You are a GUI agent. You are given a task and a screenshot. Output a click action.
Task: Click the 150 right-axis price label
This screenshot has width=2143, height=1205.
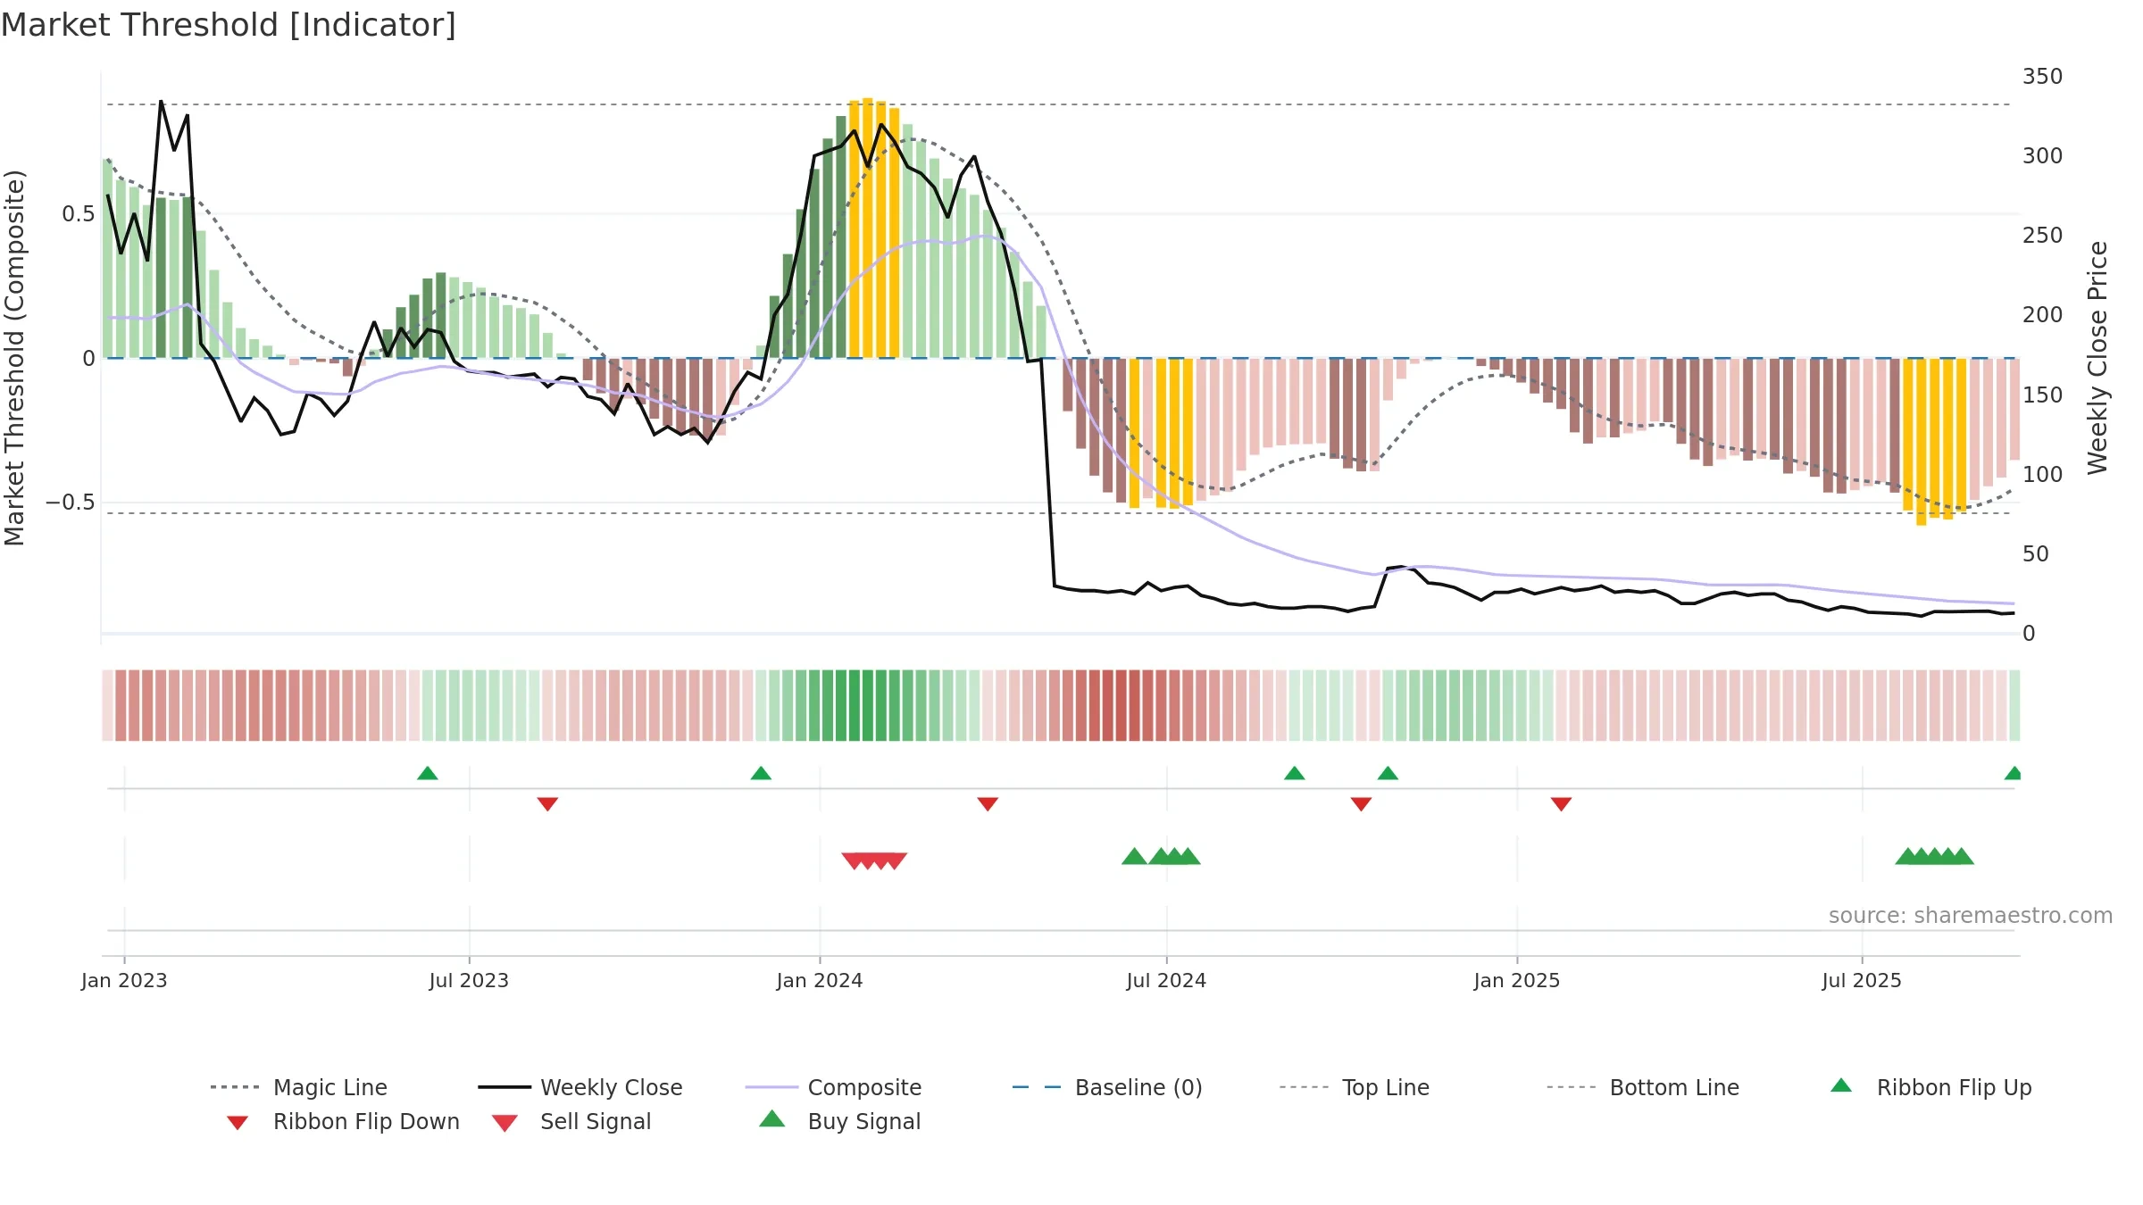(2043, 395)
